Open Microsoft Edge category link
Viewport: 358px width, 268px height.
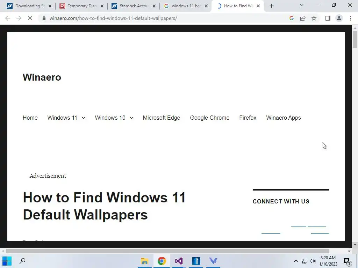162,118
